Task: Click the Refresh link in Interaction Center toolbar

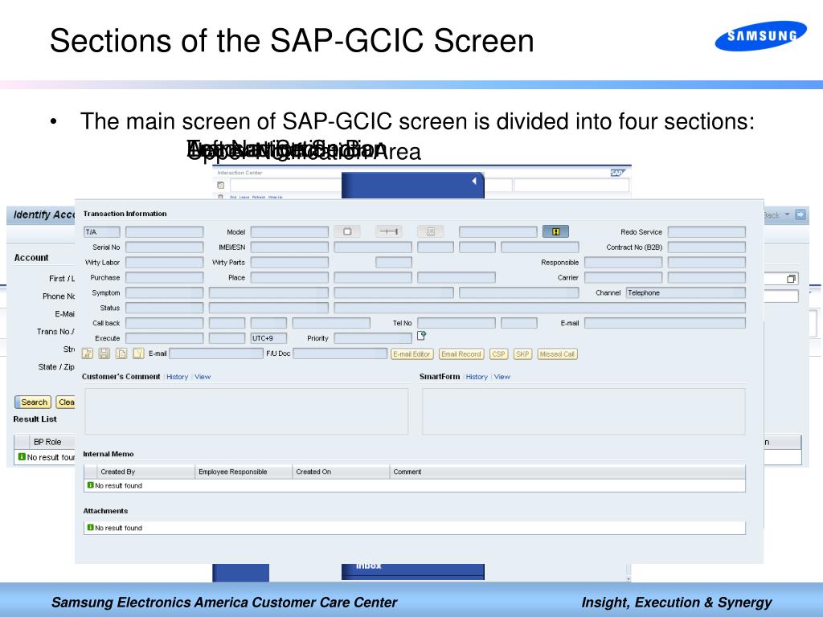Action: pyautogui.click(x=259, y=198)
